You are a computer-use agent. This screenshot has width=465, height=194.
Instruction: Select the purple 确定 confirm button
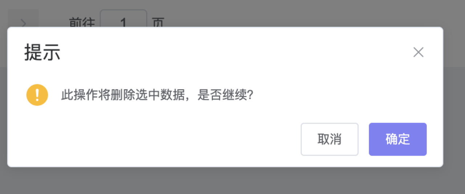coord(398,139)
